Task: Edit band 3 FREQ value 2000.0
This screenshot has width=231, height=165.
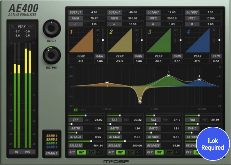Action: (x=172, y=18)
